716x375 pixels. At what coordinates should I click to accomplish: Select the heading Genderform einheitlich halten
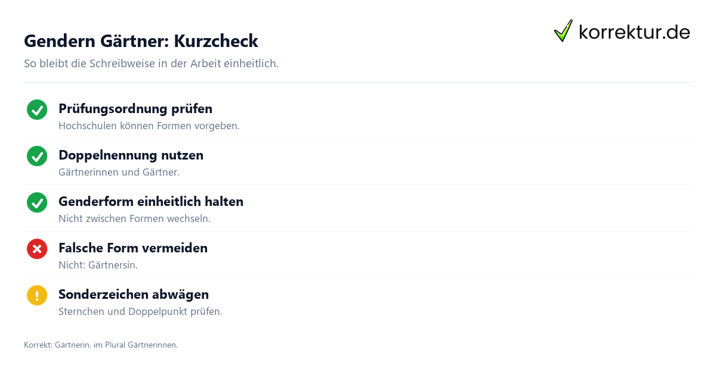point(151,202)
